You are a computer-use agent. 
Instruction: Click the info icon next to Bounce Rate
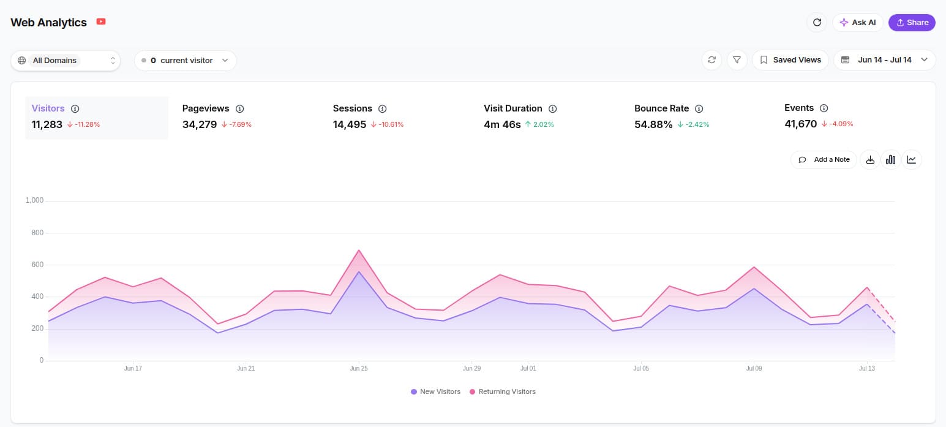click(x=699, y=108)
